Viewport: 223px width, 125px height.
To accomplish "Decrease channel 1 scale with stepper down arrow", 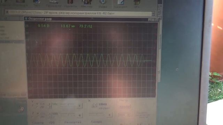I will pos(49,107).
